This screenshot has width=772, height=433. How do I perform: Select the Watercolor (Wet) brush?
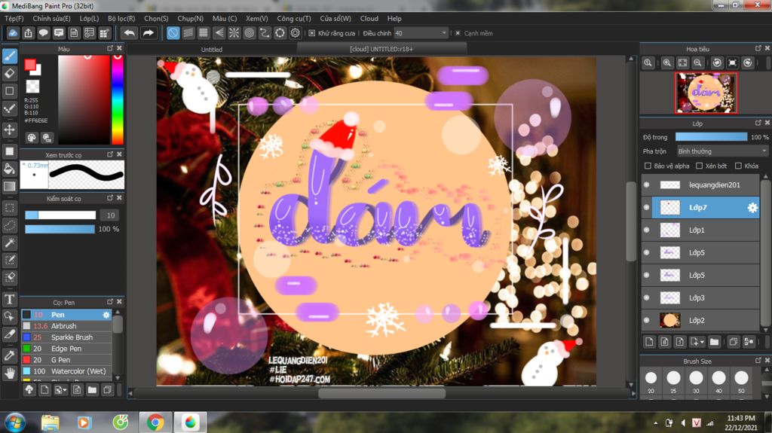pyautogui.click(x=66, y=371)
